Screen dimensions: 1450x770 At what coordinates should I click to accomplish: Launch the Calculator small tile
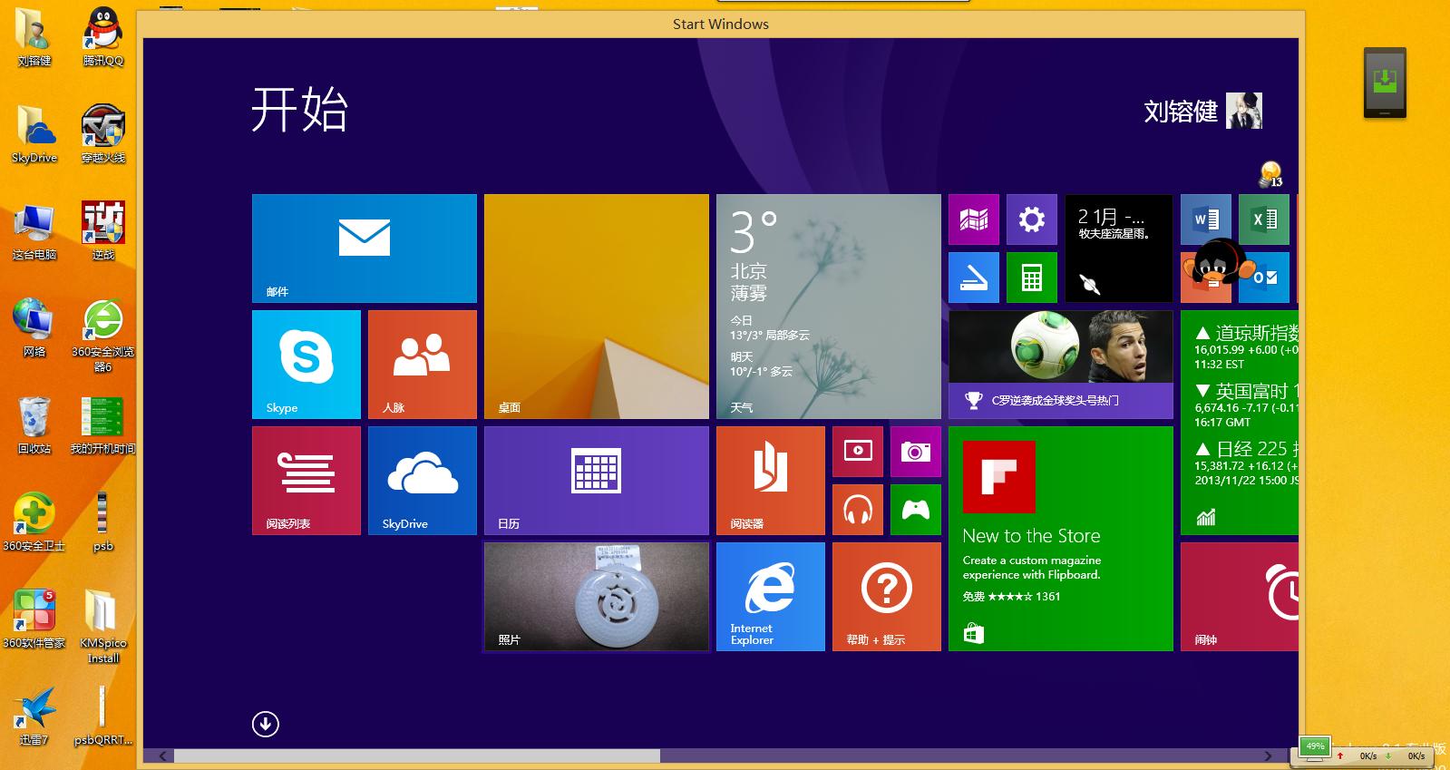point(1031,277)
